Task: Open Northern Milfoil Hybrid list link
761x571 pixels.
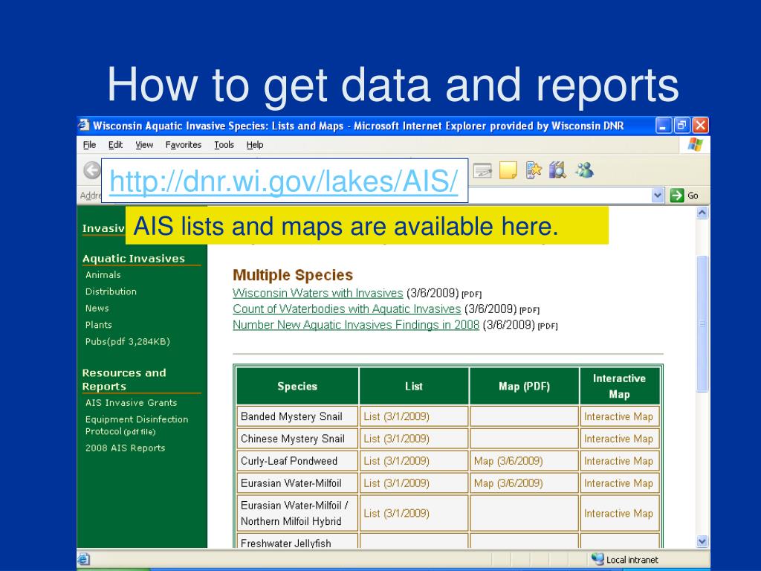Action: (396, 513)
